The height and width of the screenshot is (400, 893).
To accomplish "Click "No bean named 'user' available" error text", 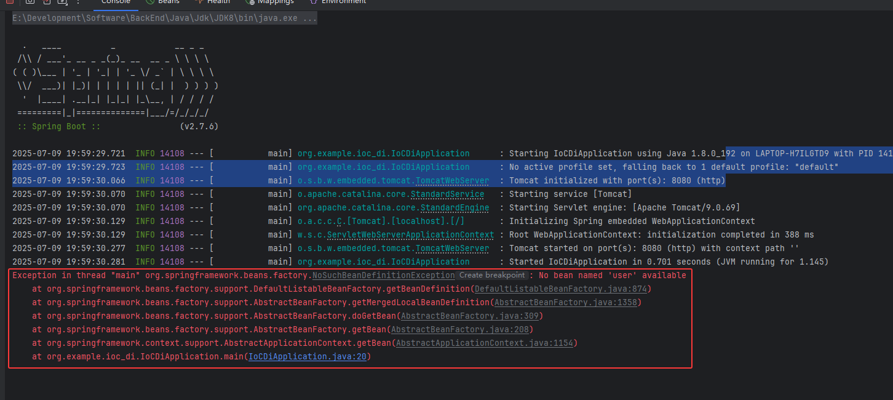I will (612, 276).
